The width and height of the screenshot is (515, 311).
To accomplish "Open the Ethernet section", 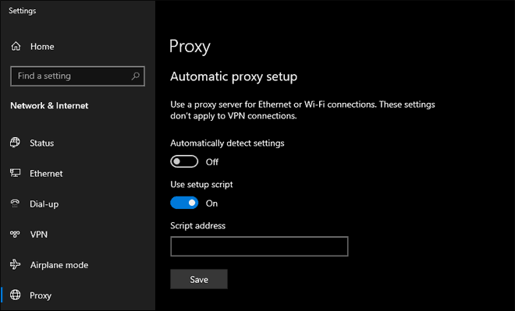I will coord(46,174).
